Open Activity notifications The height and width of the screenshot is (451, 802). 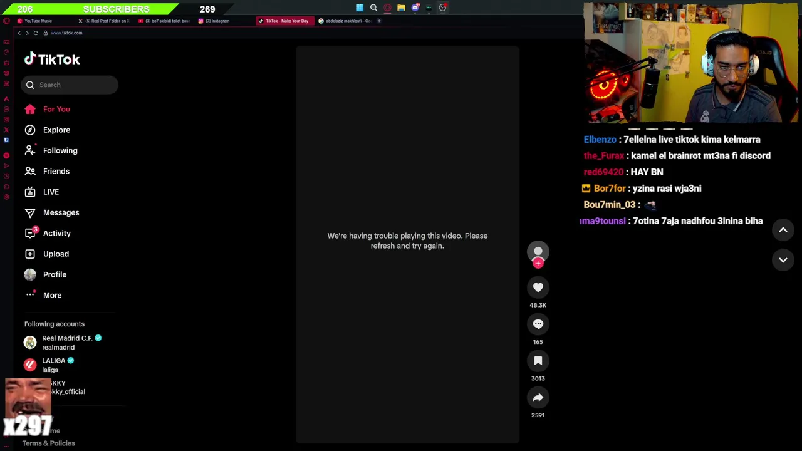click(x=47, y=233)
